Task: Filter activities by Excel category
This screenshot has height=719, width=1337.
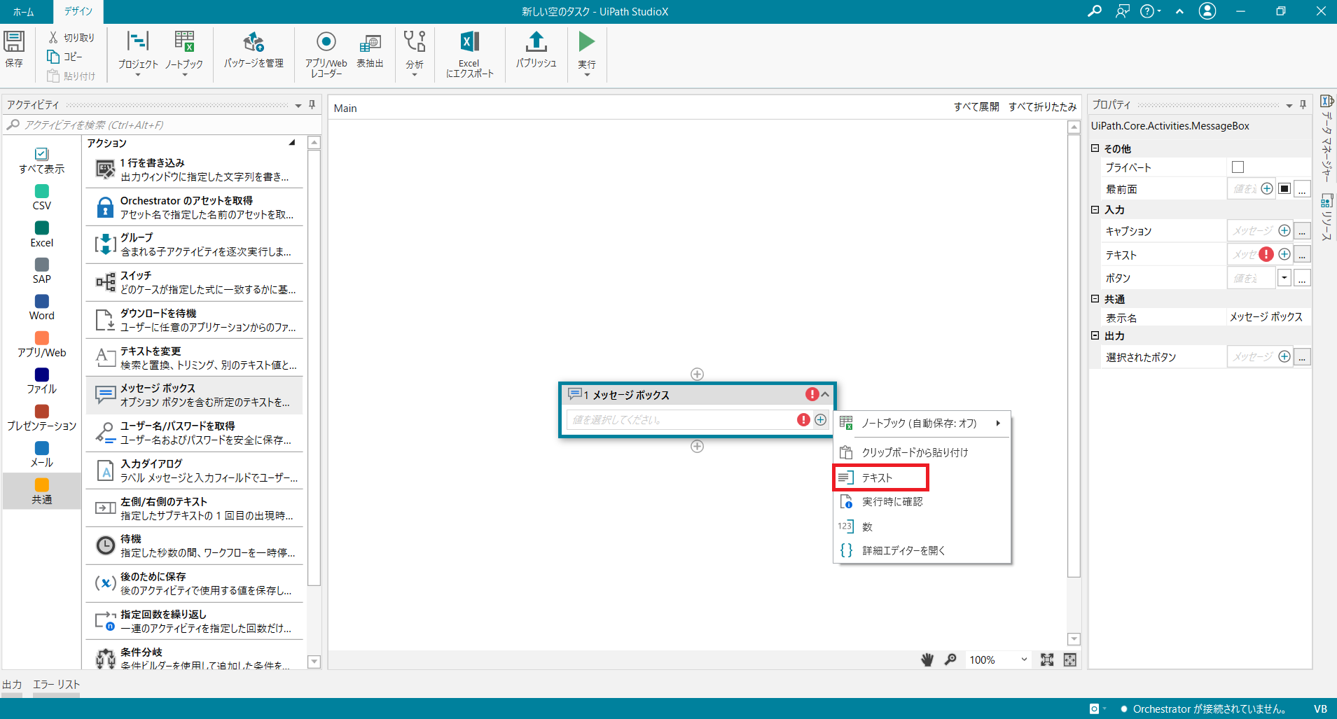Action: (41, 235)
